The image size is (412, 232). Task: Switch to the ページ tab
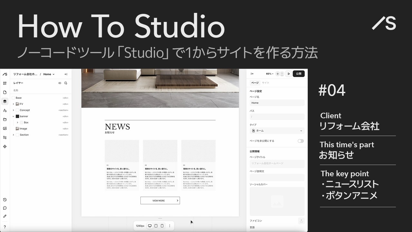click(x=255, y=83)
